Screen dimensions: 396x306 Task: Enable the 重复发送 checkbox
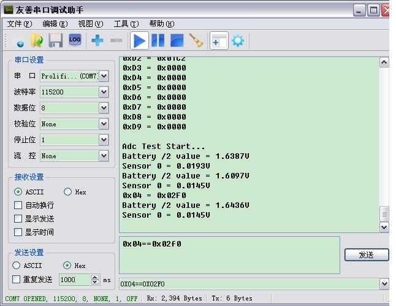[16, 279]
